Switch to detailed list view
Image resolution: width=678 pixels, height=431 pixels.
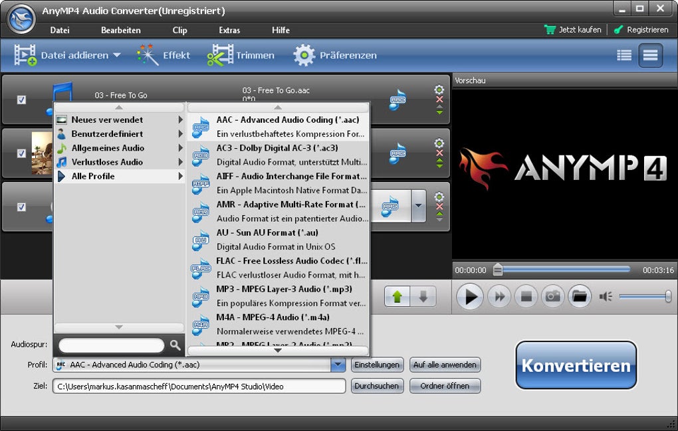click(x=650, y=55)
